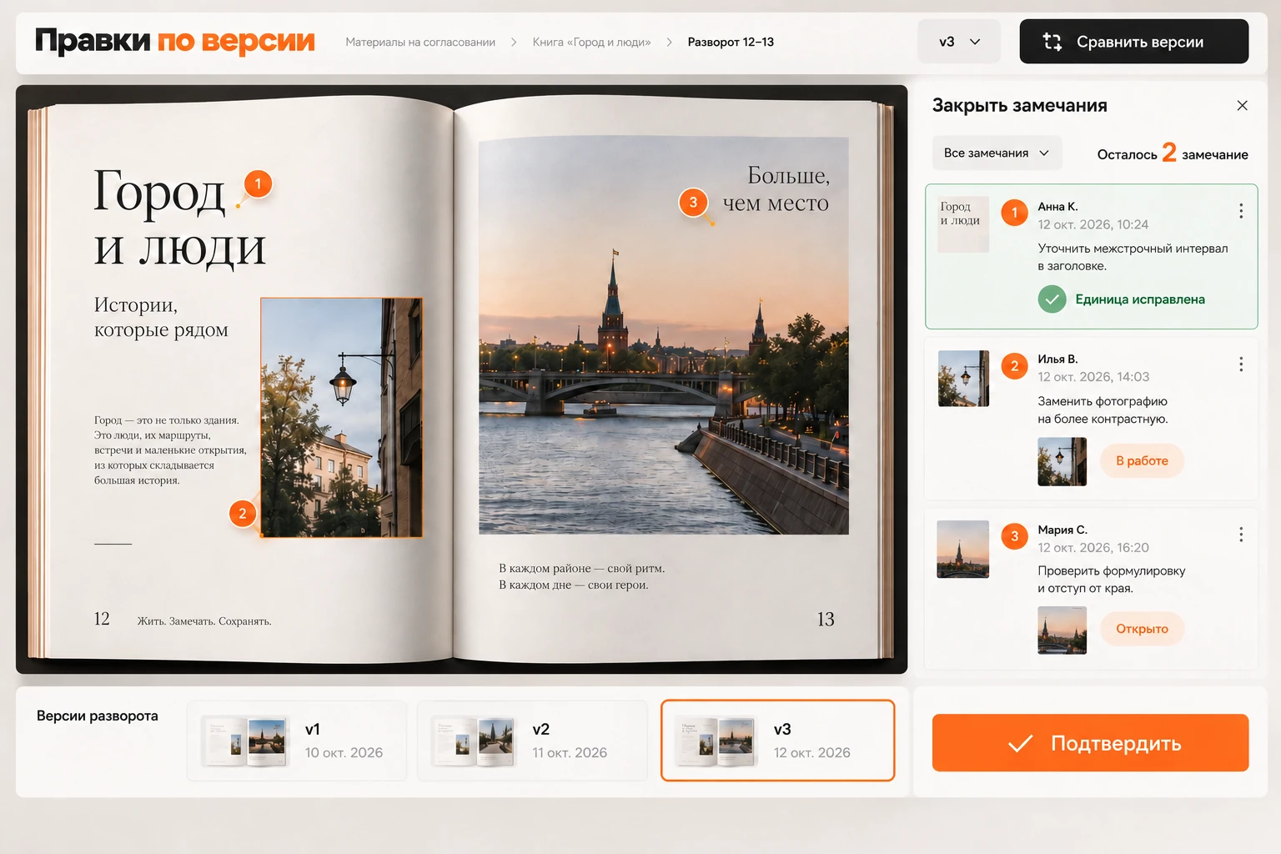
Task: Click the Подтвердить button
Action: point(1090,743)
